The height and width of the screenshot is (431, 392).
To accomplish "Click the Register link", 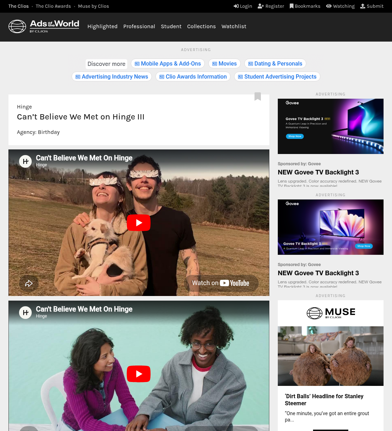I will pyautogui.click(x=271, y=6).
